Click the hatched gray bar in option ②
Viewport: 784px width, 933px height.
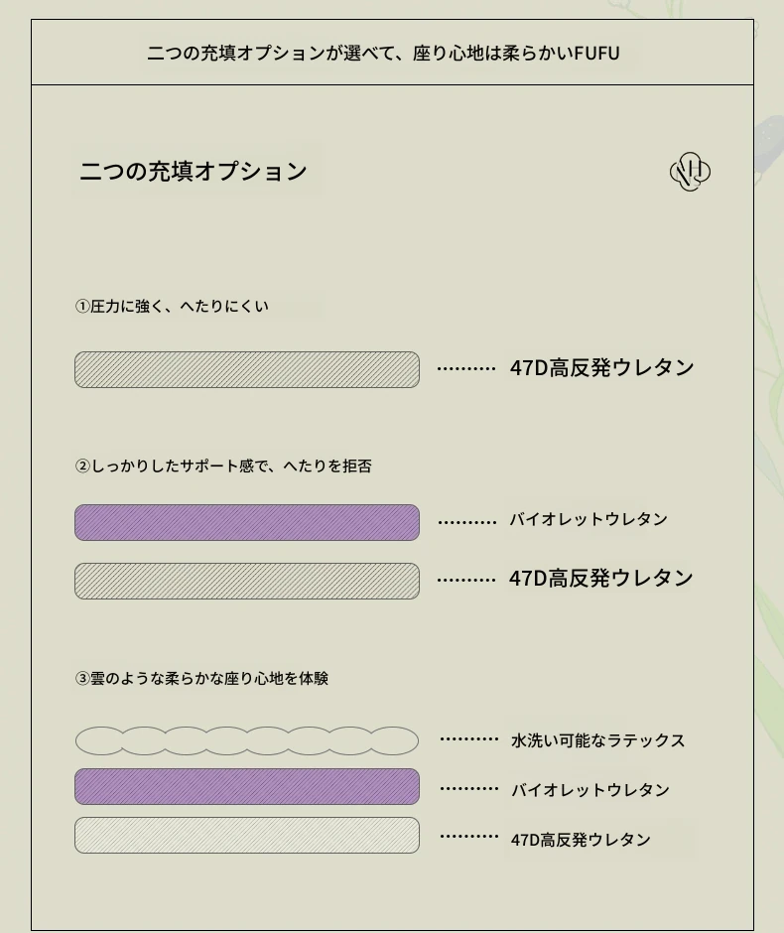247,581
